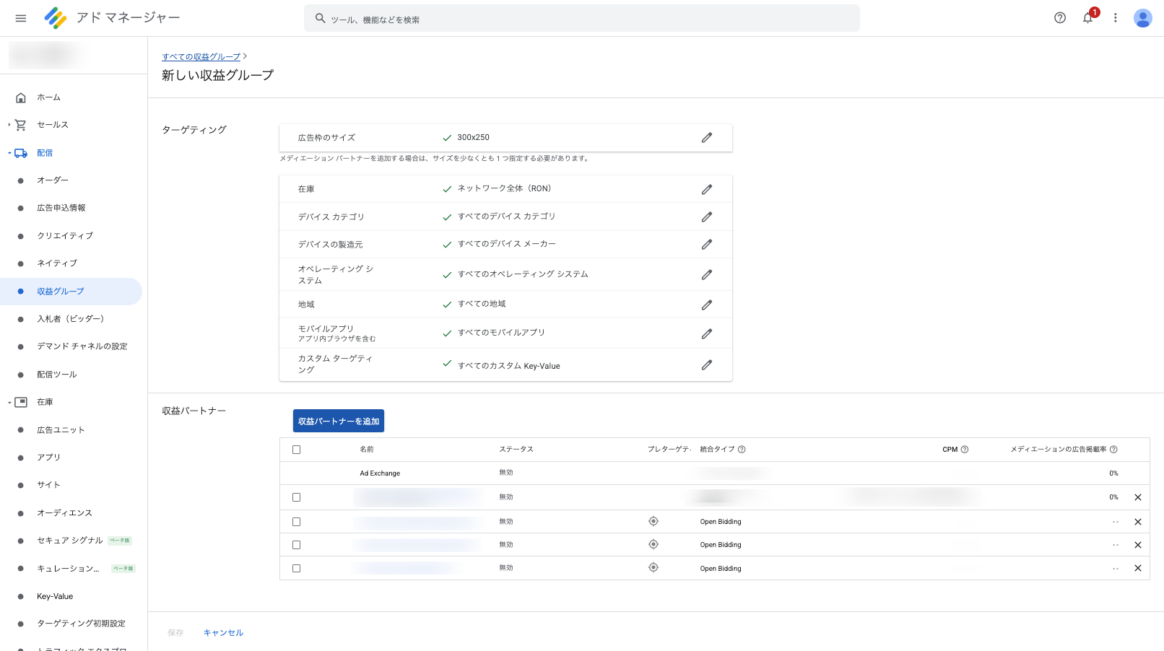Open サイト in the sidebar
This screenshot has height=651, width=1164.
[x=49, y=485]
